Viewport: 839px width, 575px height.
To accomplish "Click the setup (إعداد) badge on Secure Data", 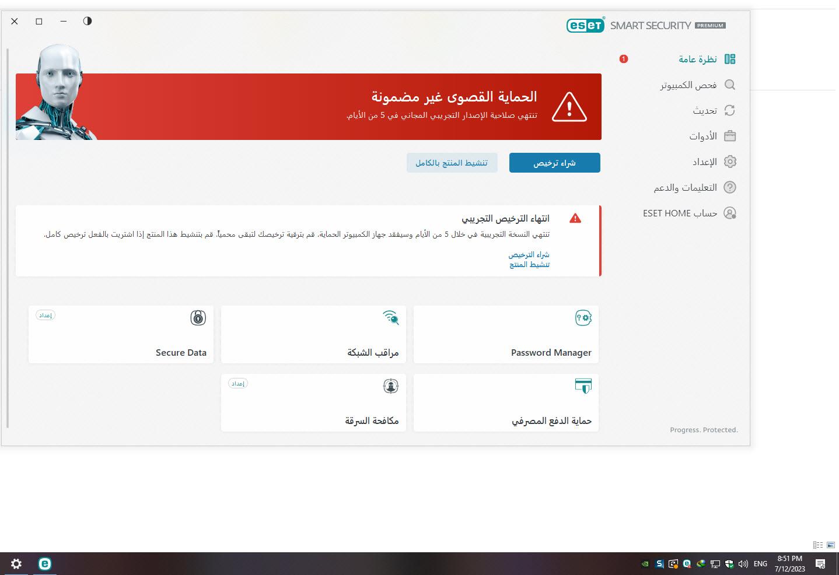I will click(46, 315).
